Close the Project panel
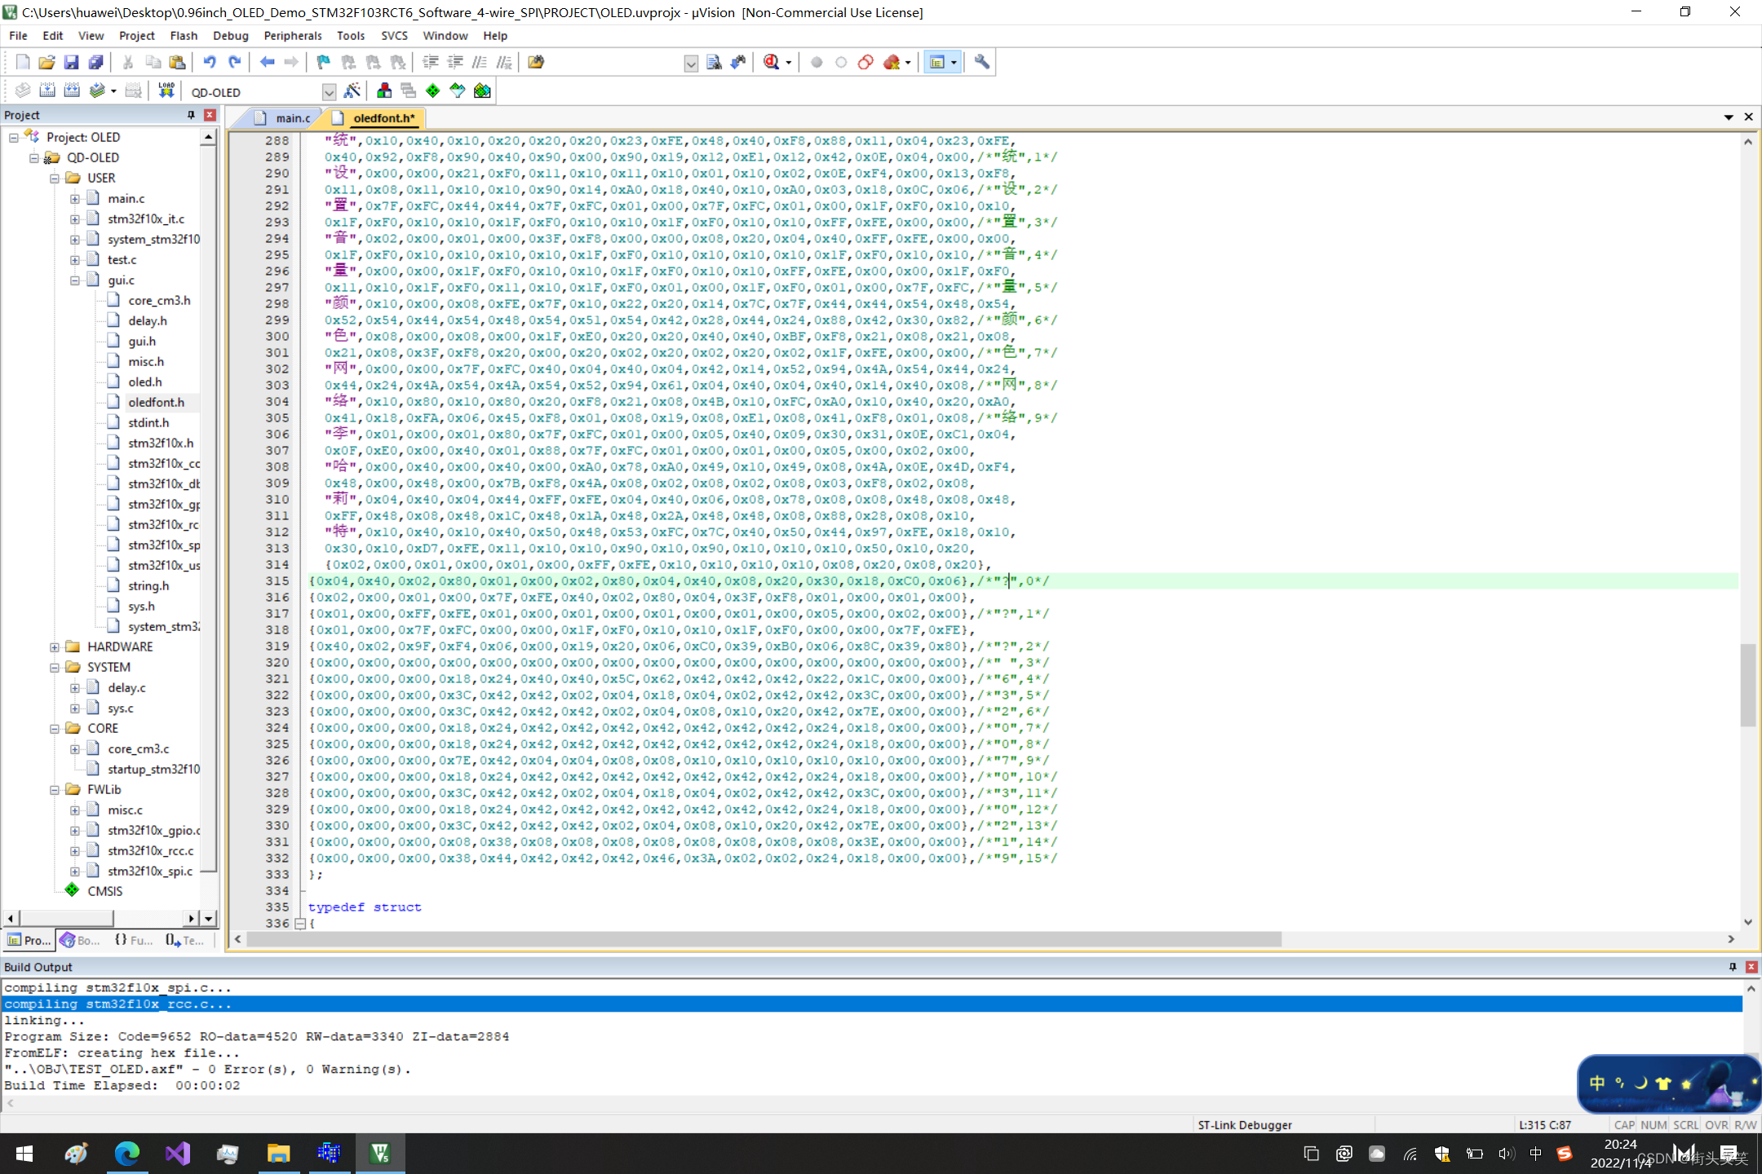The image size is (1762, 1174). [210, 115]
